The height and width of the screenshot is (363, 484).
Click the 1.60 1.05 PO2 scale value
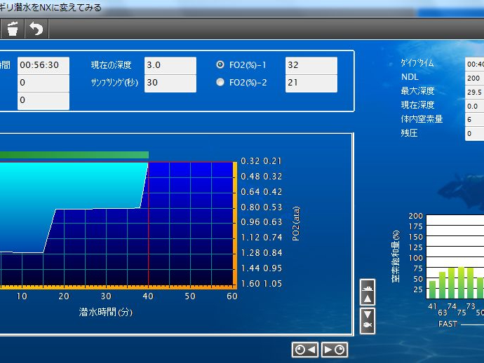261,283
